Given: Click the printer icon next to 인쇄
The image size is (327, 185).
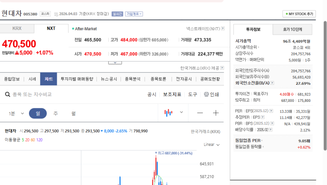Looking at the screenshot, I should click(206, 95).
